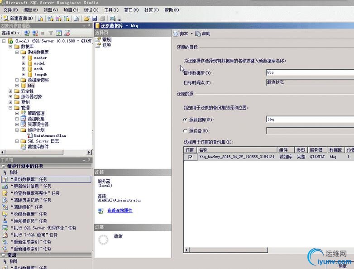Screen dimensions: 354x269
Task: Select the MaintenancePlan item
Action: pyautogui.click(x=50, y=135)
